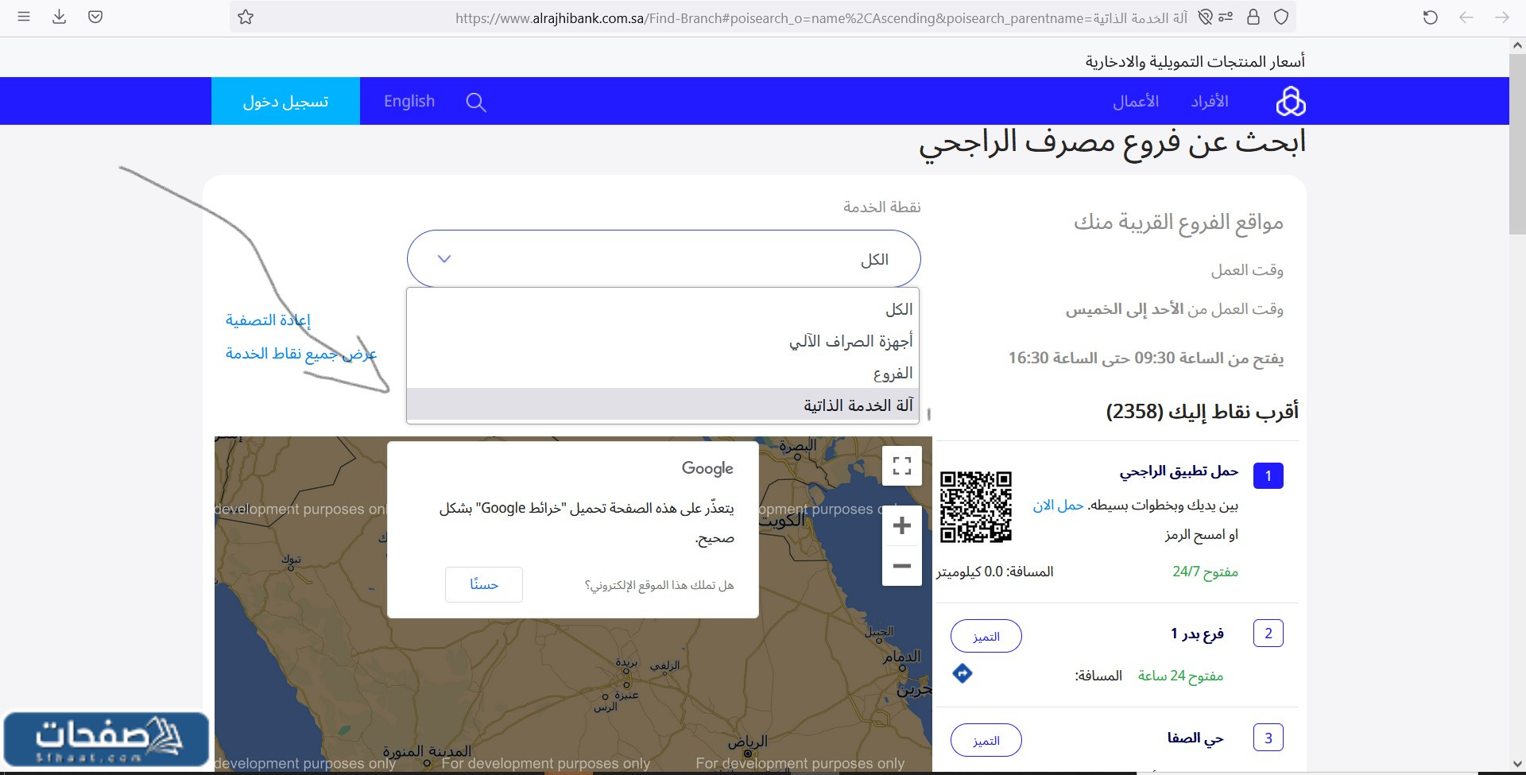1526x775 pixels.
Task: Save page to Pocket
Action: coord(95,16)
